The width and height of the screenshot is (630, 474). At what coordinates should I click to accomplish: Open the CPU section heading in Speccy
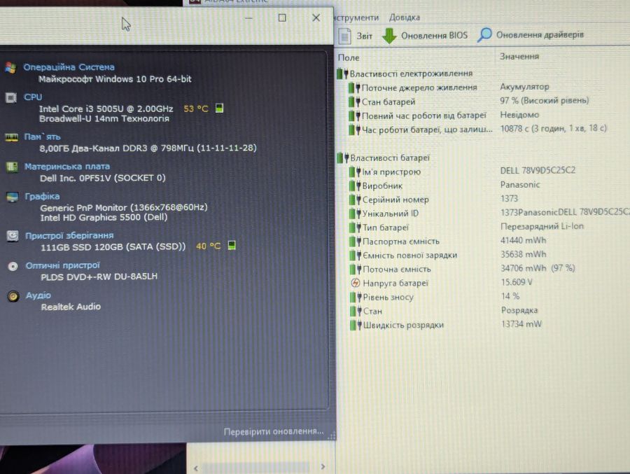tap(33, 97)
